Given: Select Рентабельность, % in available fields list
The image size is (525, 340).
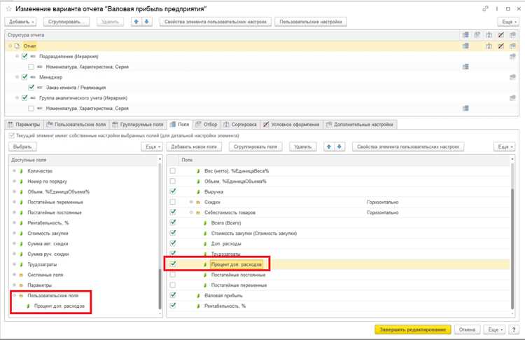Looking at the screenshot, I should pyautogui.click(x=48, y=223).
